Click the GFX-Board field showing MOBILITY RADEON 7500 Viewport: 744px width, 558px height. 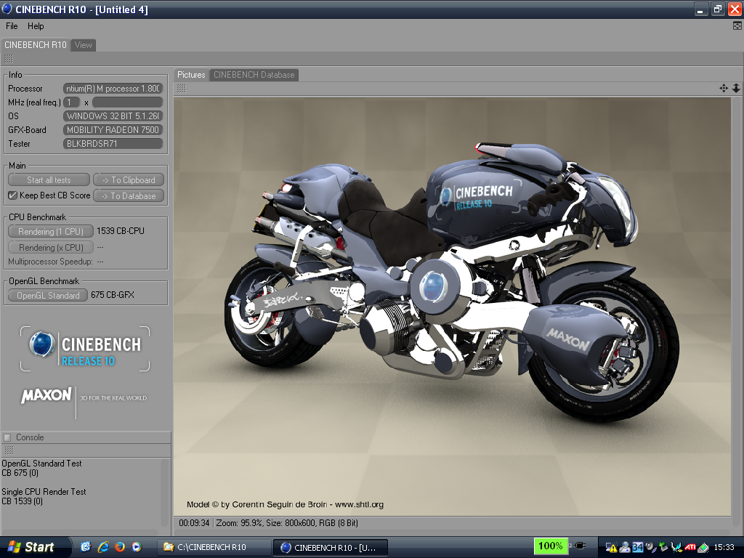click(x=113, y=130)
